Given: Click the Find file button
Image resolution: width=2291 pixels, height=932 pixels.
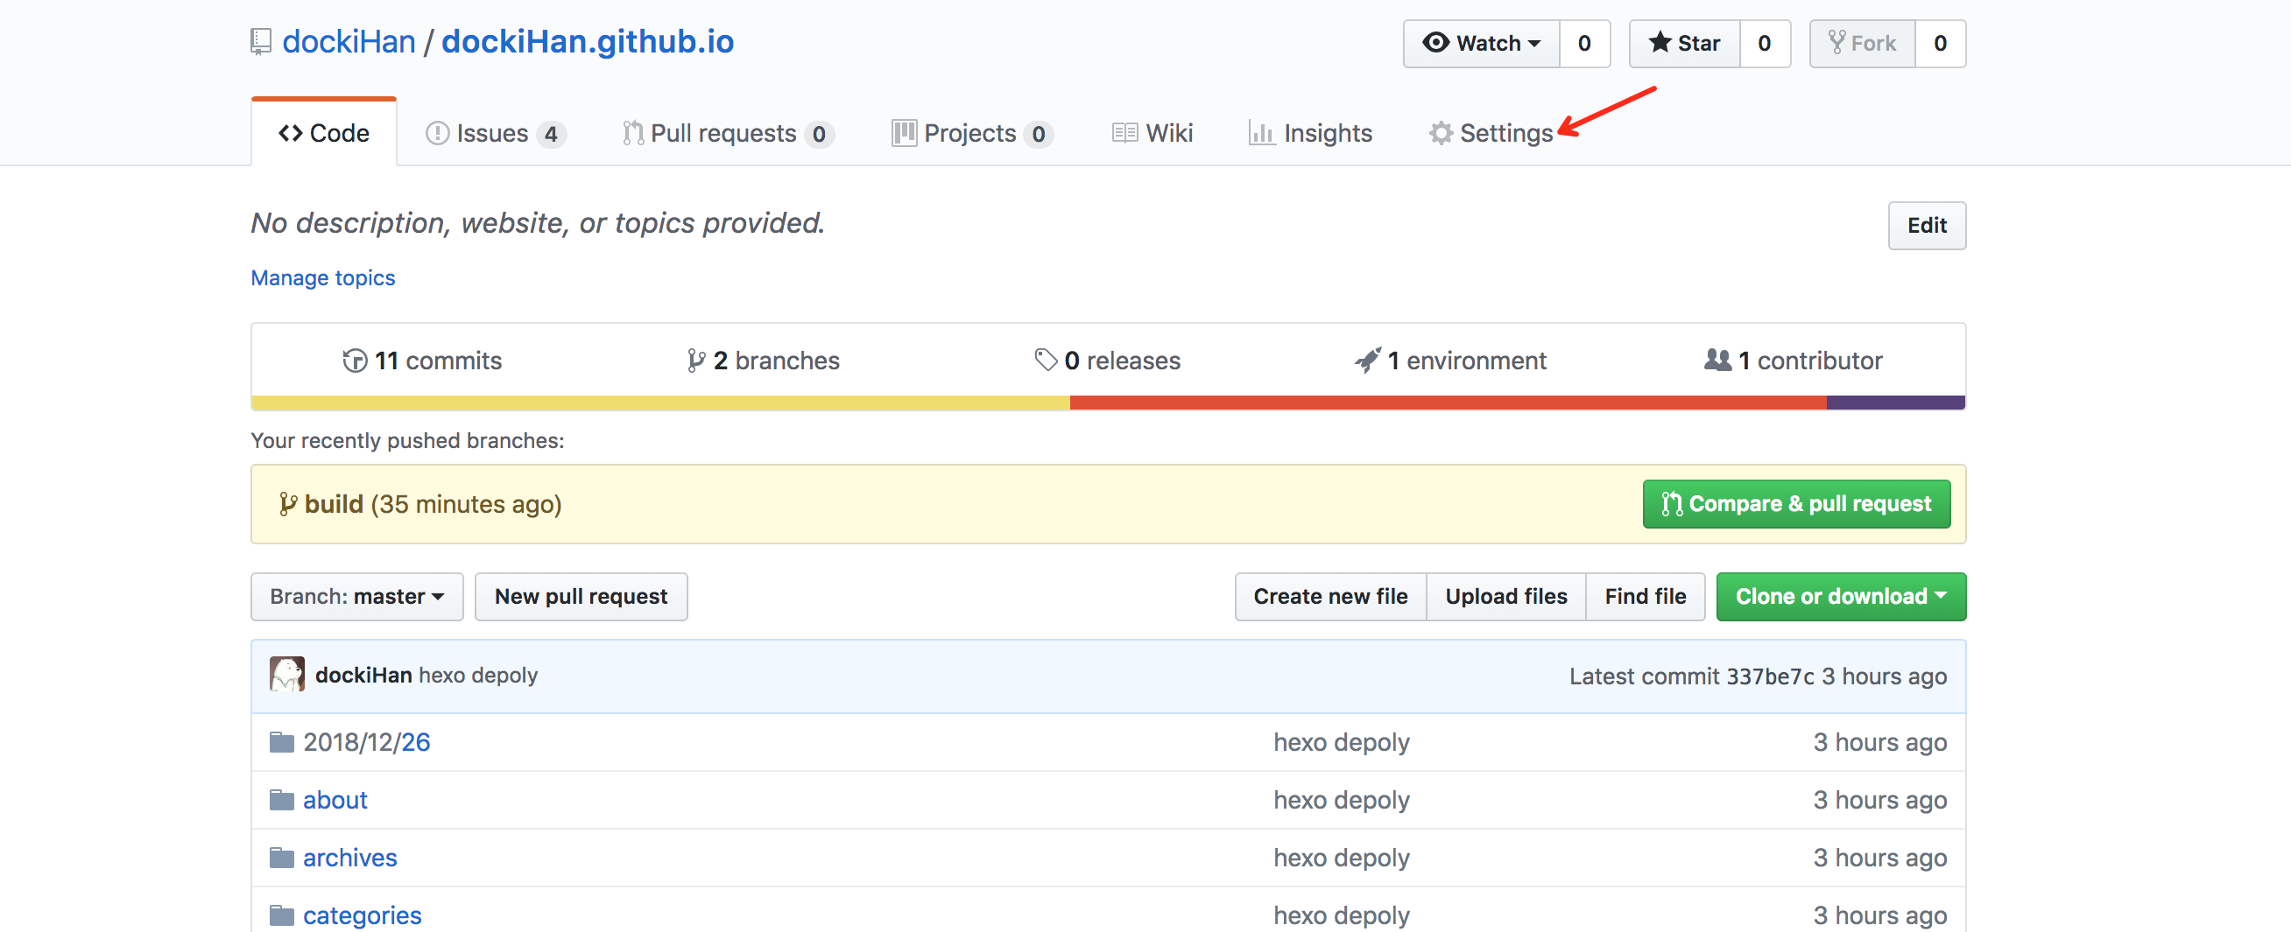Looking at the screenshot, I should (1646, 596).
